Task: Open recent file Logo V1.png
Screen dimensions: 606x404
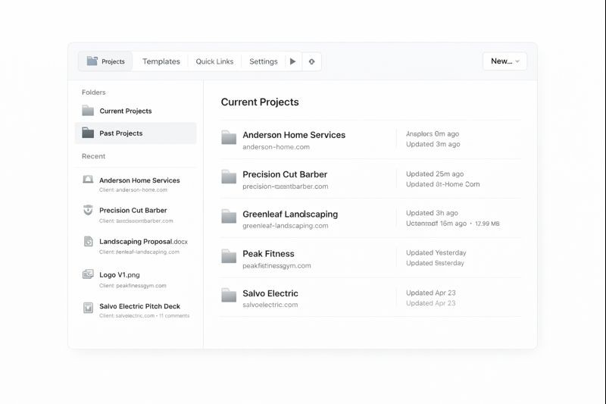Action: click(136, 279)
